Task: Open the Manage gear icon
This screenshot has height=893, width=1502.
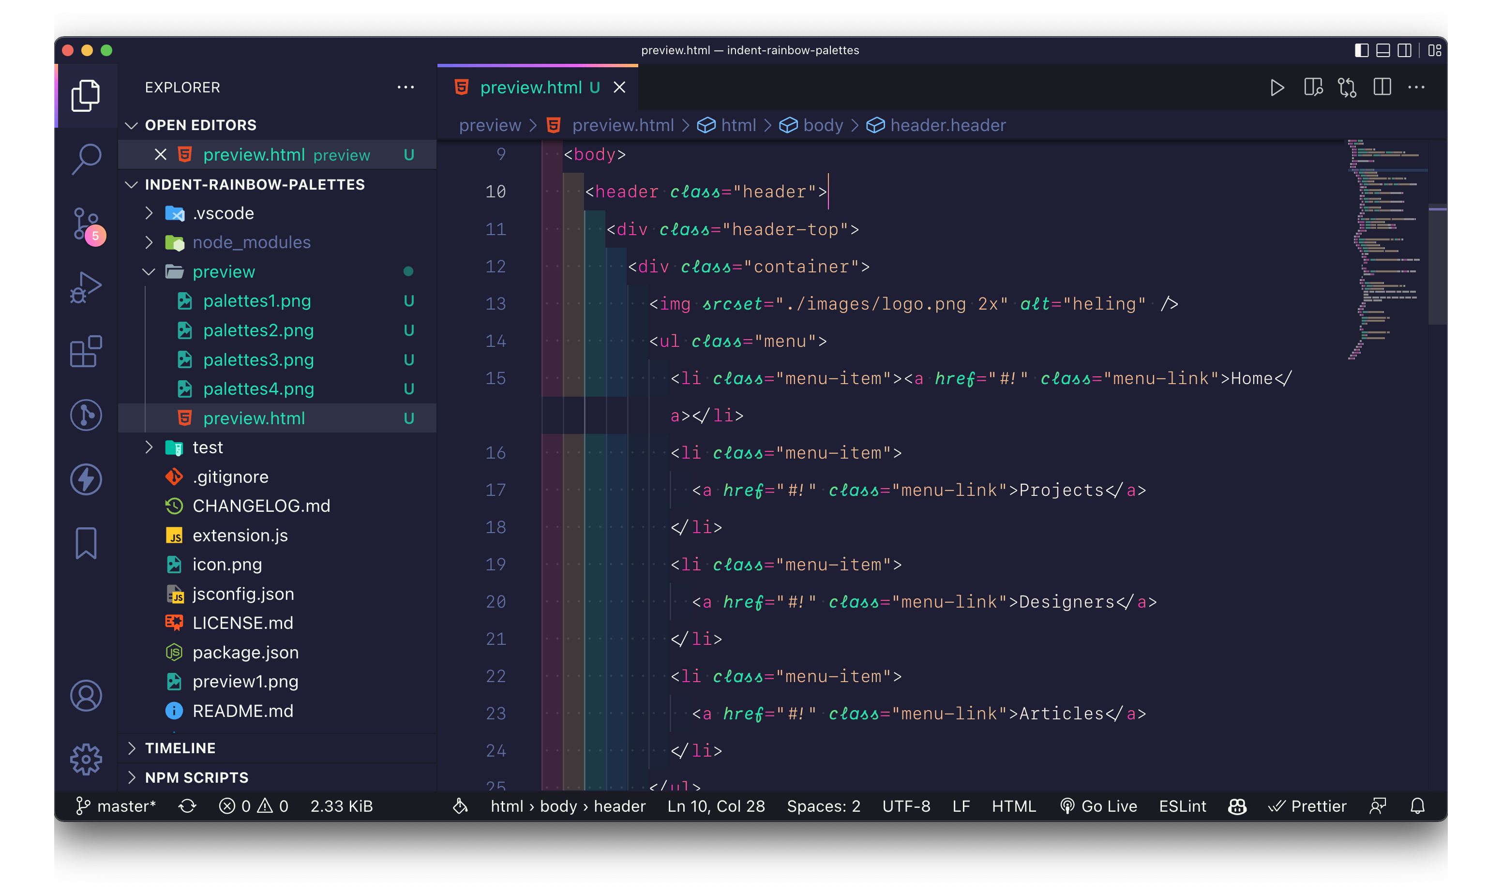Action: (x=86, y=759)
